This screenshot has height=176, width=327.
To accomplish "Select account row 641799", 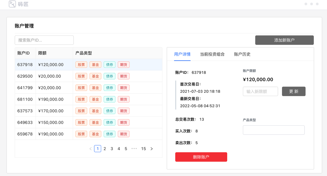I will click(x=89, y=88).
